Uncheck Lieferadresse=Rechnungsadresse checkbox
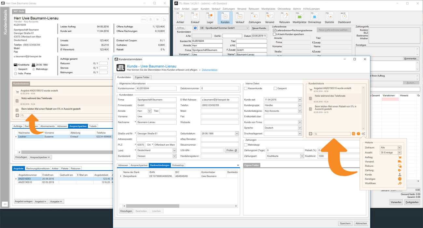The width and height of the screenshot is (423, 228). point(274,30)
